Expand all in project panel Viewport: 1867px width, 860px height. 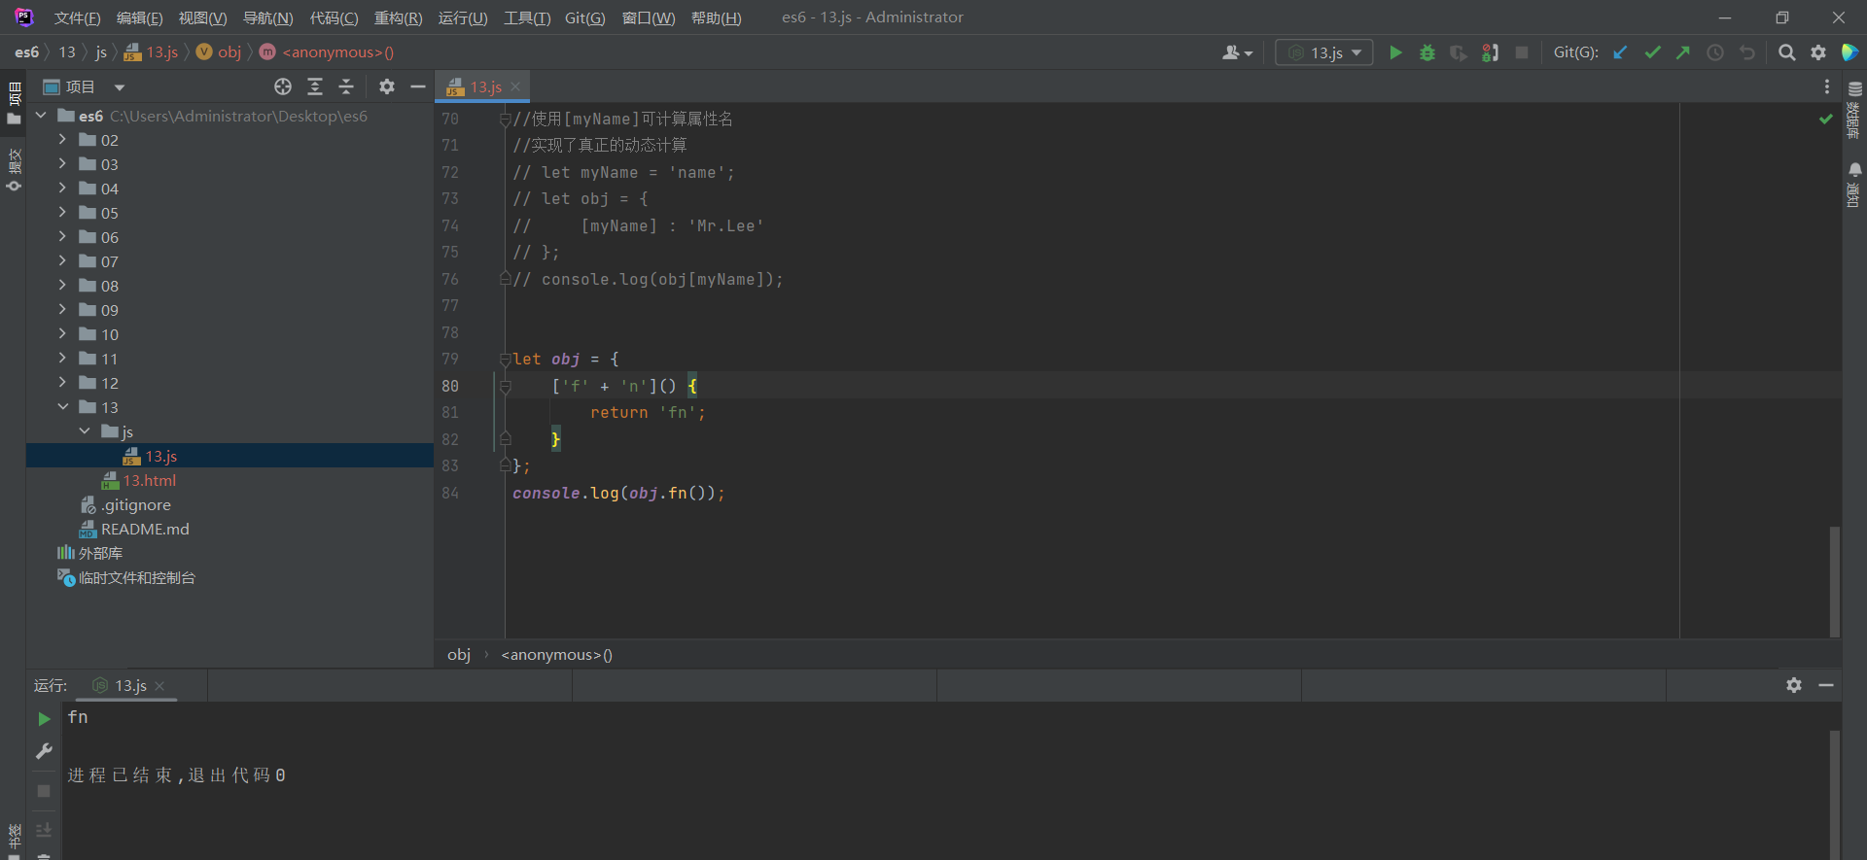coord(315,86)
